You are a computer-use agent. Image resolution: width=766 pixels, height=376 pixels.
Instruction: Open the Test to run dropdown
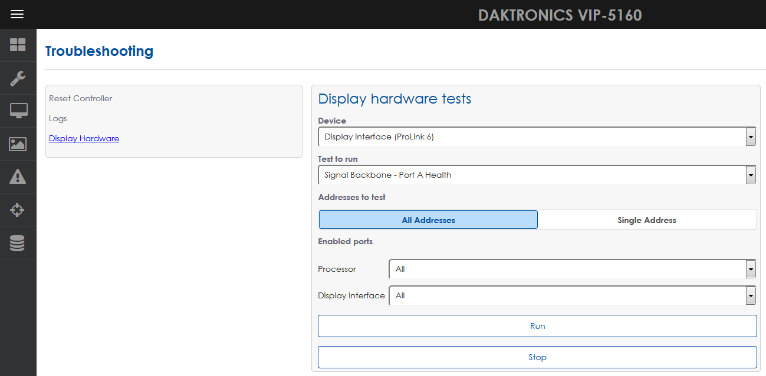click(x=537, y=175)
